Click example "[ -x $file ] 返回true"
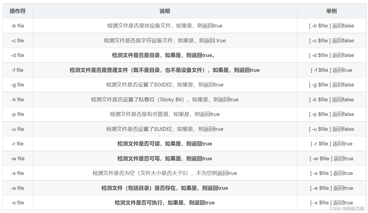 (331, 203)
